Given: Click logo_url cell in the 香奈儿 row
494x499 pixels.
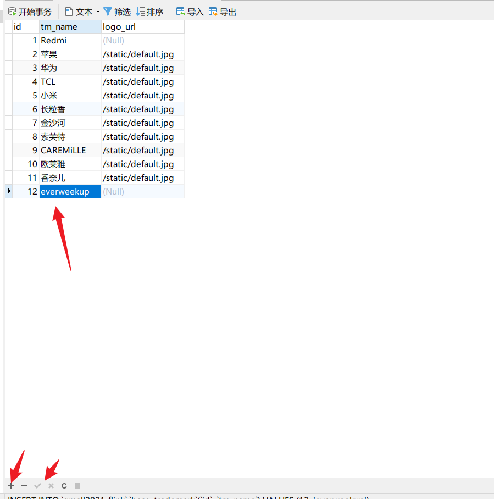Looking at the screenshot, I should [143, 178].
